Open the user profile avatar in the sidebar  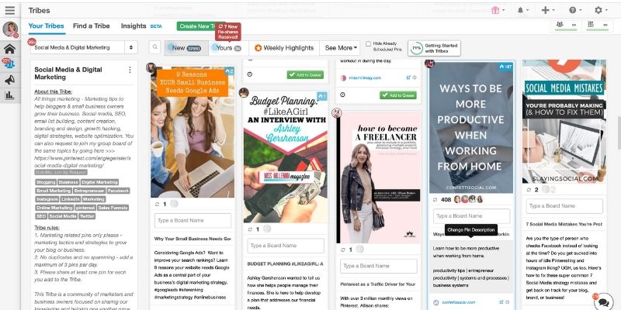[10, 29]
